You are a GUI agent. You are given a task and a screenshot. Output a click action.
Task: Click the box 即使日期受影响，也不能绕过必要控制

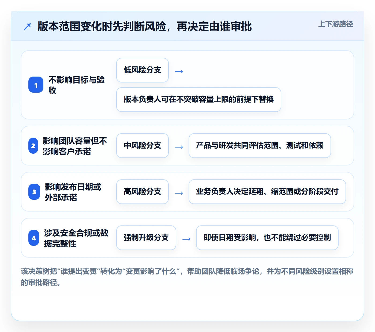coord(267,238)
